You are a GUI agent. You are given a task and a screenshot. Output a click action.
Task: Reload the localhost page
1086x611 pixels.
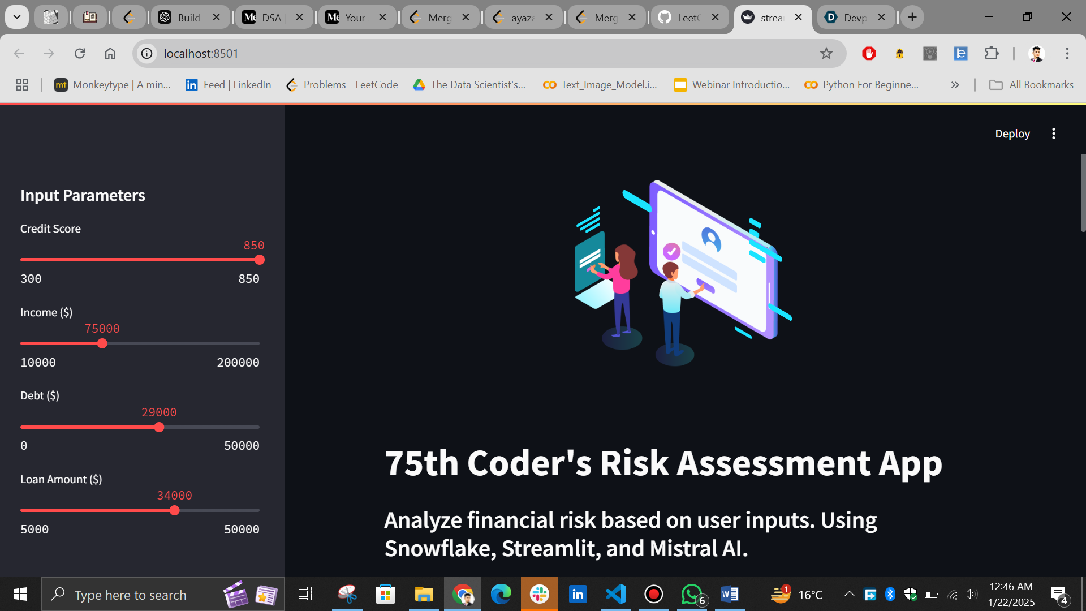[x=80, y=53]
